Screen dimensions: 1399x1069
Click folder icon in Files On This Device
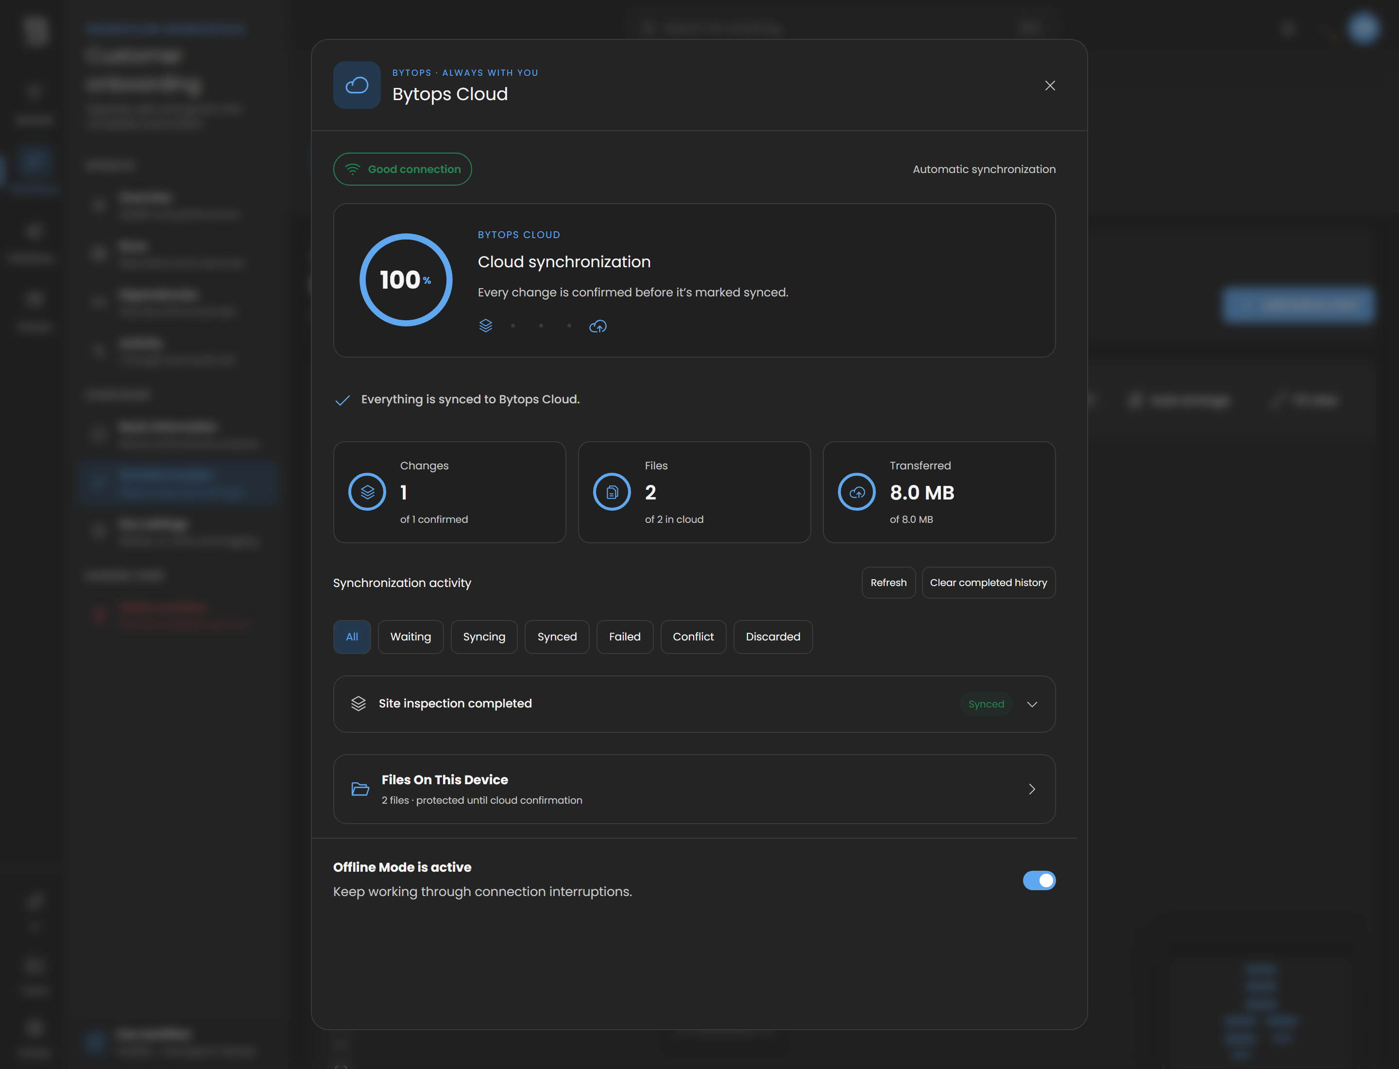click(x=360, y=789)
